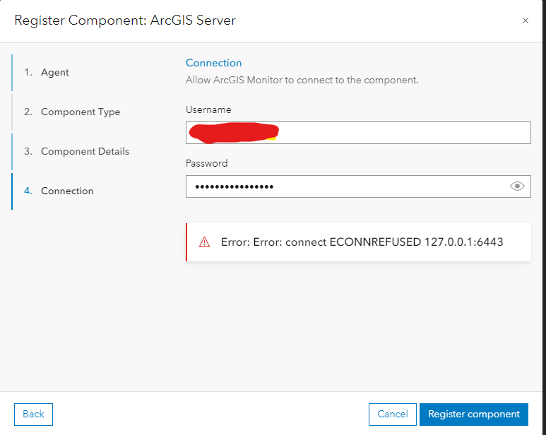Click the red warning triangle icon

point(205,242)
